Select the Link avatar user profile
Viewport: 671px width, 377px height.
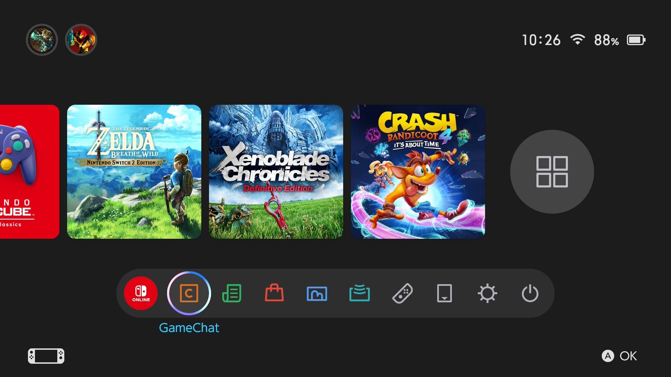(42, 40)
